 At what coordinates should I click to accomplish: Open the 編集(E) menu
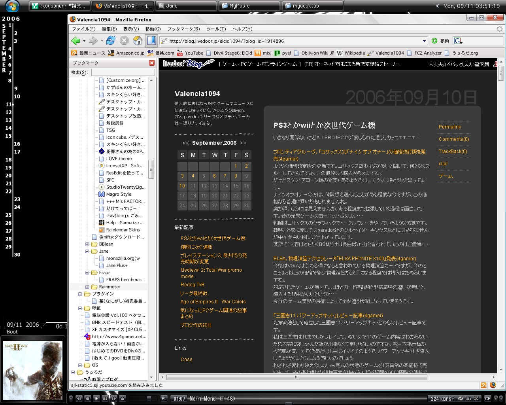coord(110,29)
